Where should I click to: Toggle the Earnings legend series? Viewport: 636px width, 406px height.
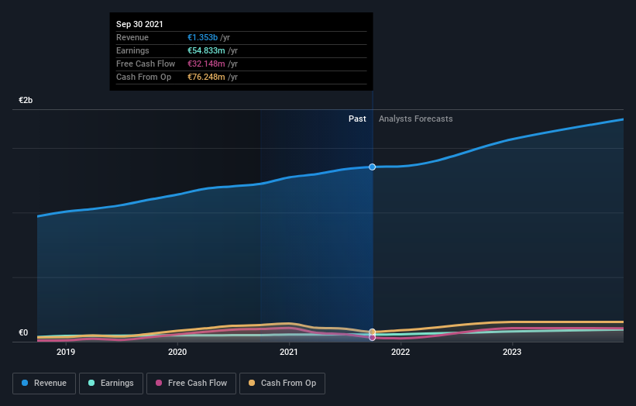111,384
